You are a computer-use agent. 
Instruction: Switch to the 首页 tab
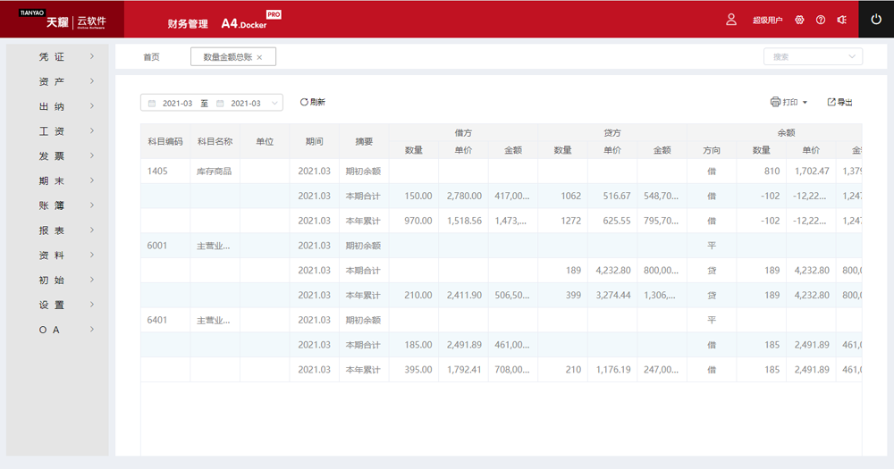151,57
